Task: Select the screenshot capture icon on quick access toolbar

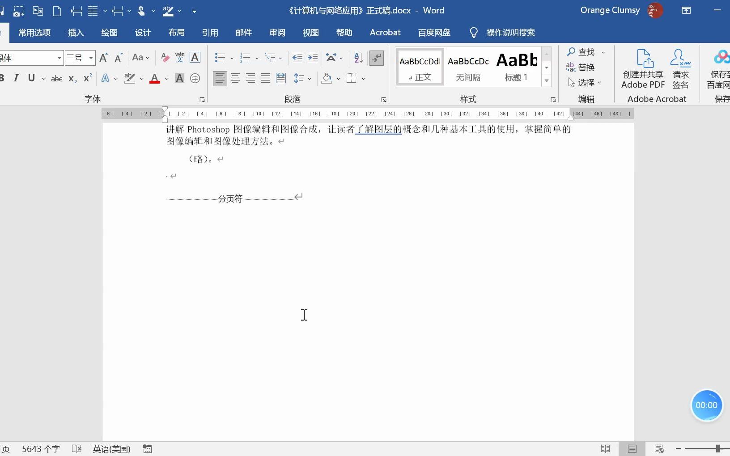Action: point(18,11)
